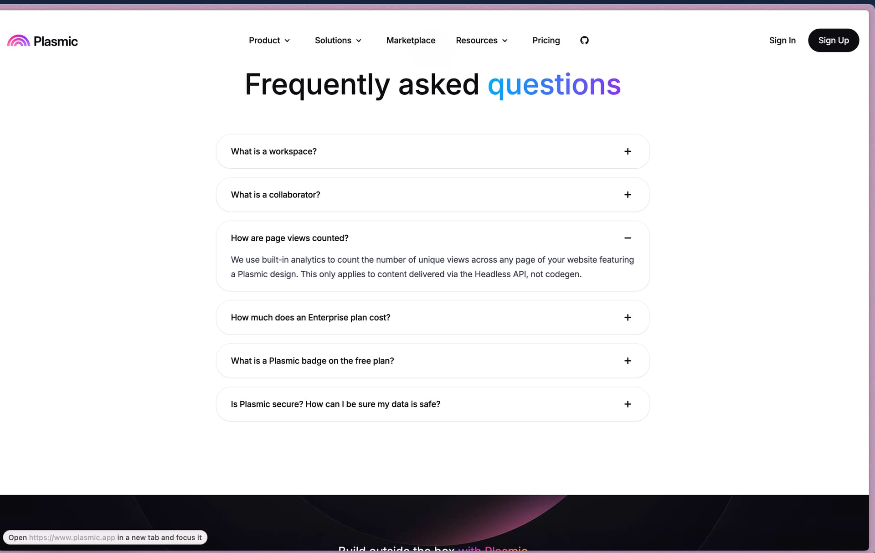Click the Plasmic rainbow logo icon

click(19, 41)
